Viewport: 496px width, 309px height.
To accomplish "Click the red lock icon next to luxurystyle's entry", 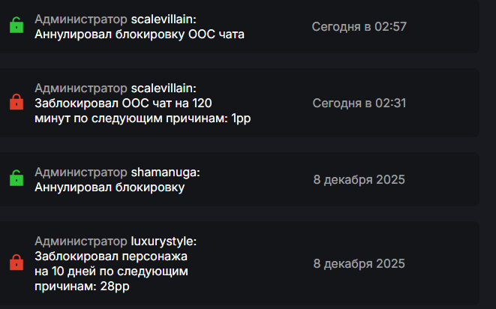I will [16, 262].
